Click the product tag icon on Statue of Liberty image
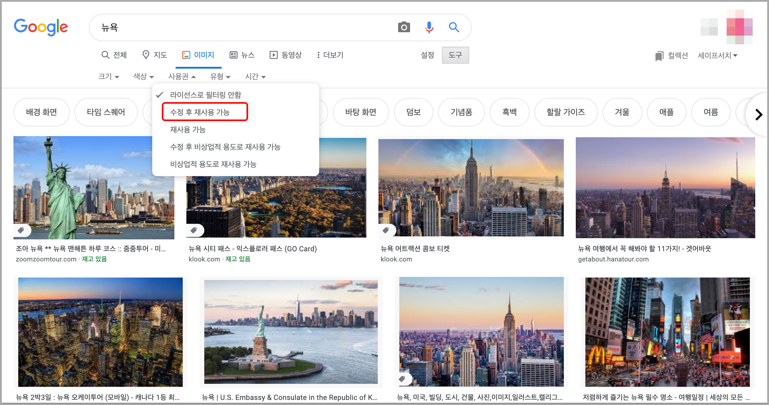Screen dimensions: 769x405 click(21, 230)
